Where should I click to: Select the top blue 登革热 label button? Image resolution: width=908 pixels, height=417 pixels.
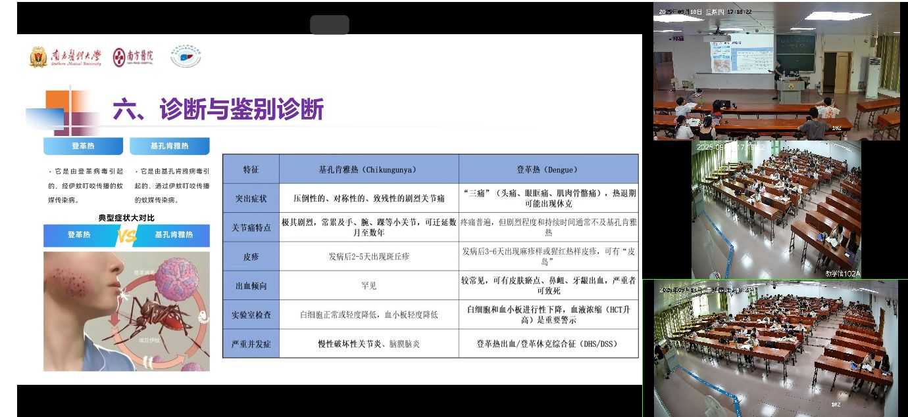83,146
